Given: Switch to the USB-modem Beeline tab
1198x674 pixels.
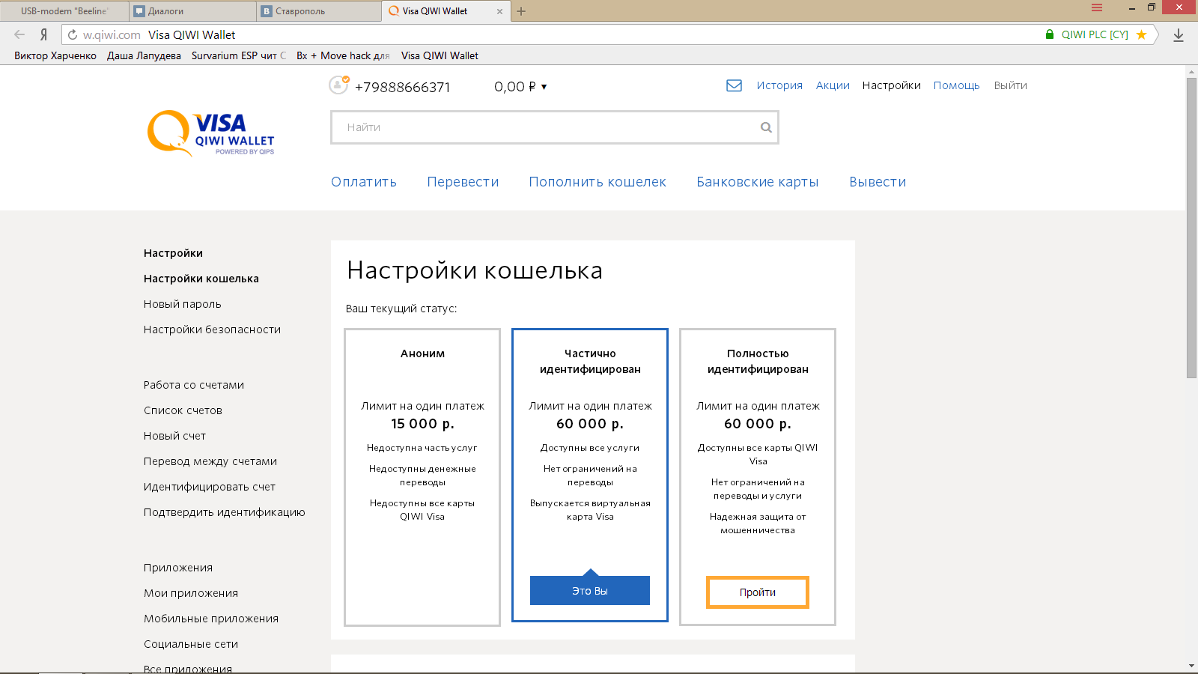Looking at the screenshot, I should tap(65, 11).
